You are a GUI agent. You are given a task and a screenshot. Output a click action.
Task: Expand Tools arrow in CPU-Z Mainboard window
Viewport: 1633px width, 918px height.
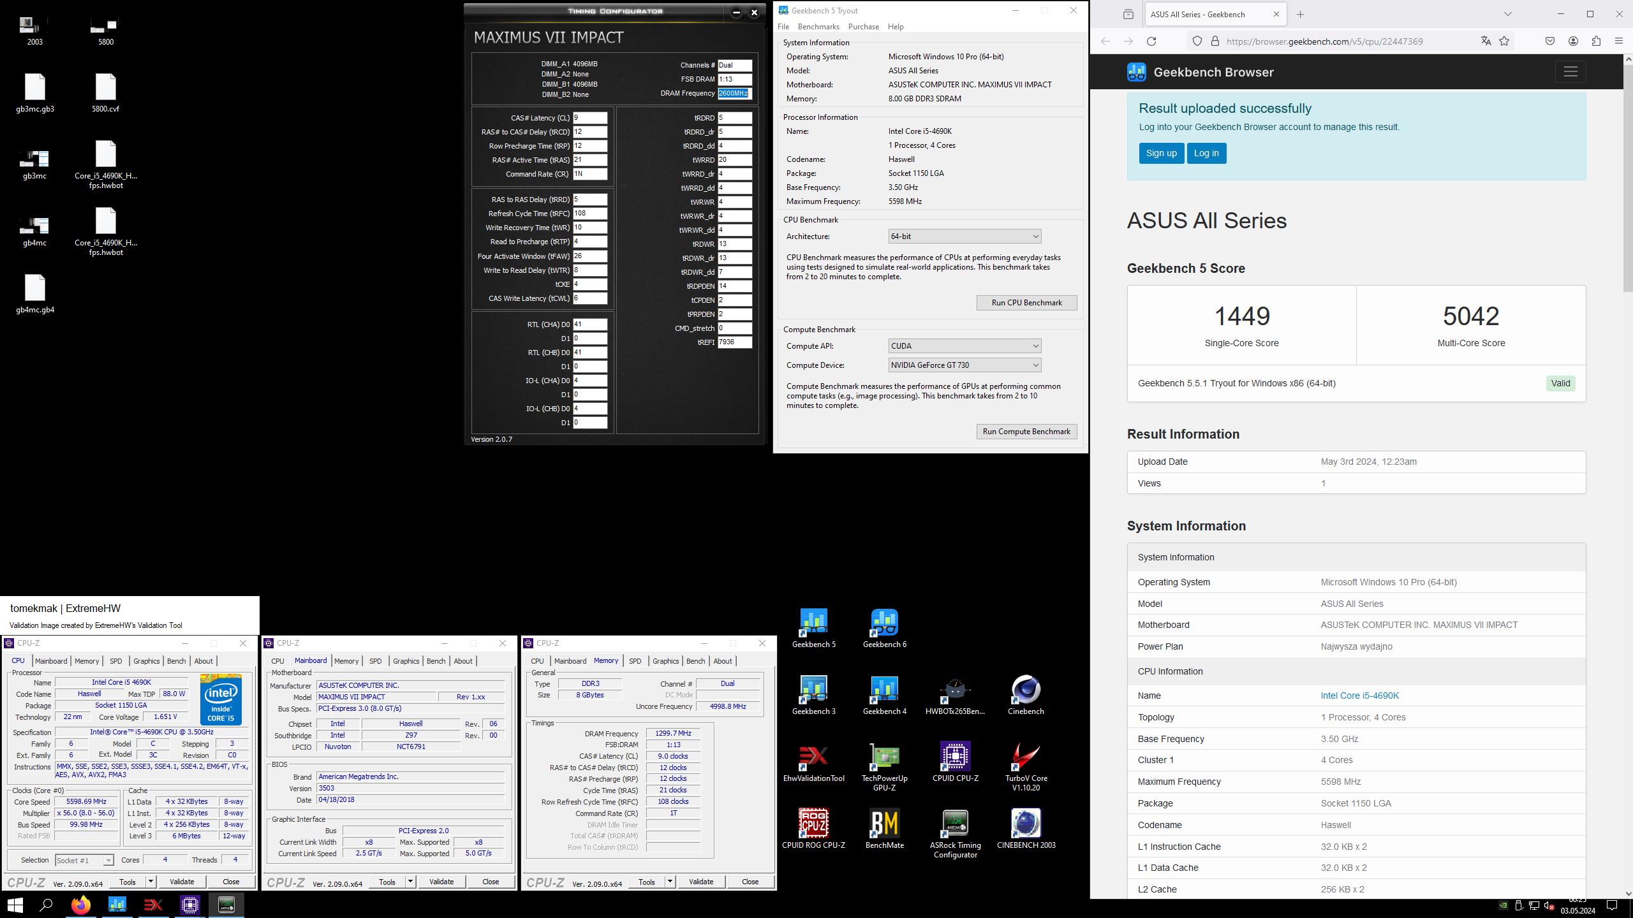410,882
